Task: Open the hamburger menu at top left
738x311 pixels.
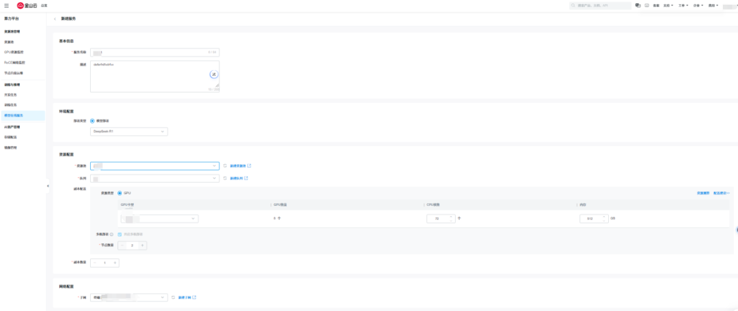Action: coord(6,5)
